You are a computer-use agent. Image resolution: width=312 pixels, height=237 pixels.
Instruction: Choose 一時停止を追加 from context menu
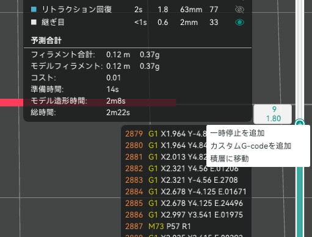point(238,133)
